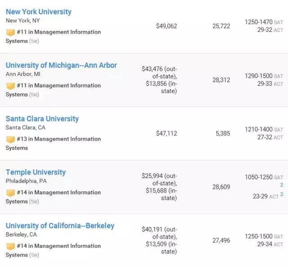
Task: Click the $49,062 tuition for NYU
Action: [166, 26]
